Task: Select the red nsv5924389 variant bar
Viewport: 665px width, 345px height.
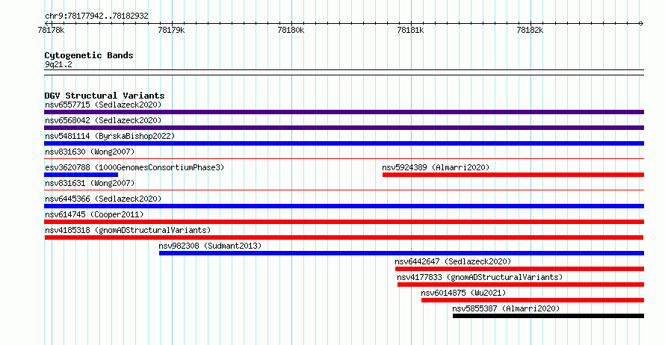Action: [513, 175]
